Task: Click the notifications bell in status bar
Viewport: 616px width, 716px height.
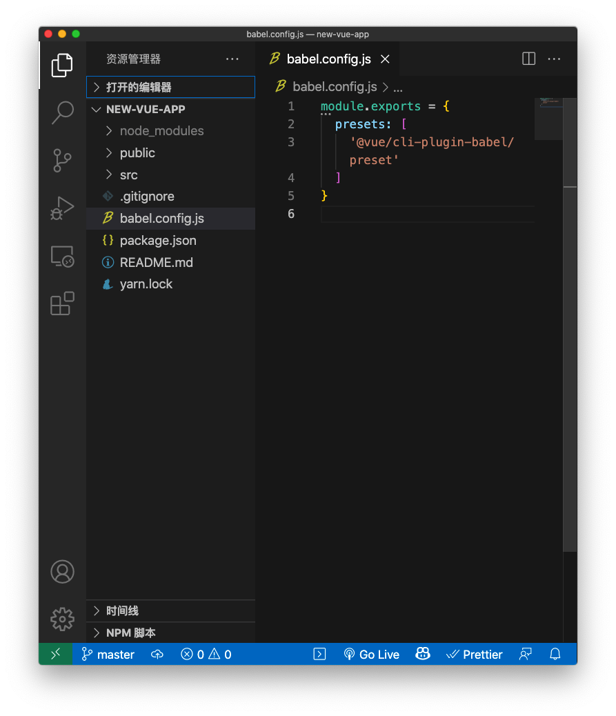Action: coord(555,655)
